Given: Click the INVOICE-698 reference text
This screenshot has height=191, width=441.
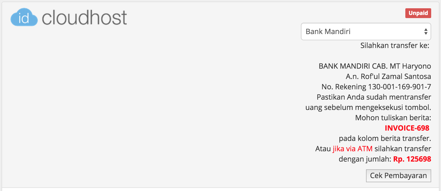Looking at the screenshot, I should coord(407,128).
